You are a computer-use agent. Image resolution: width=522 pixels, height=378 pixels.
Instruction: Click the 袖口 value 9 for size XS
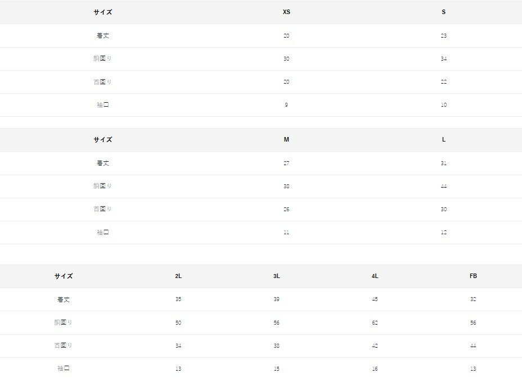(286, 105)
